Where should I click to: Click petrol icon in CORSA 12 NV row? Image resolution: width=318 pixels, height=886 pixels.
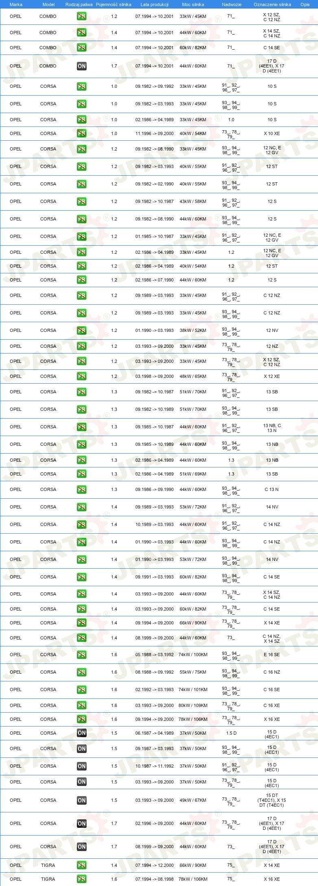[x=82, y=331]
